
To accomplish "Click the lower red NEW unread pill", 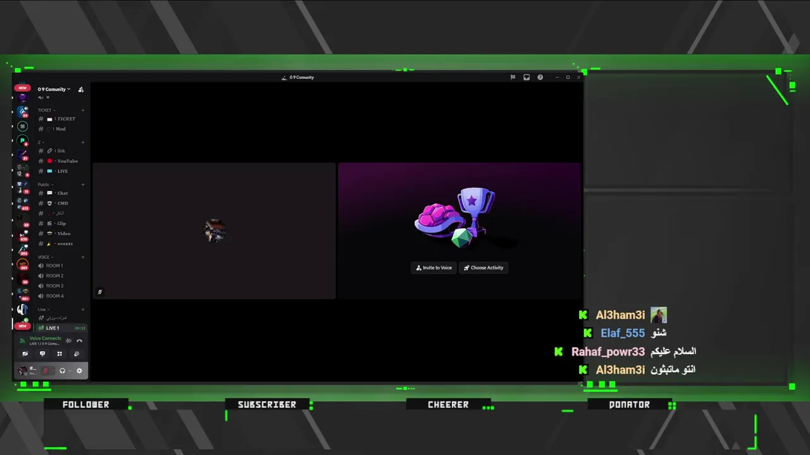I will (x=22, y=326).
